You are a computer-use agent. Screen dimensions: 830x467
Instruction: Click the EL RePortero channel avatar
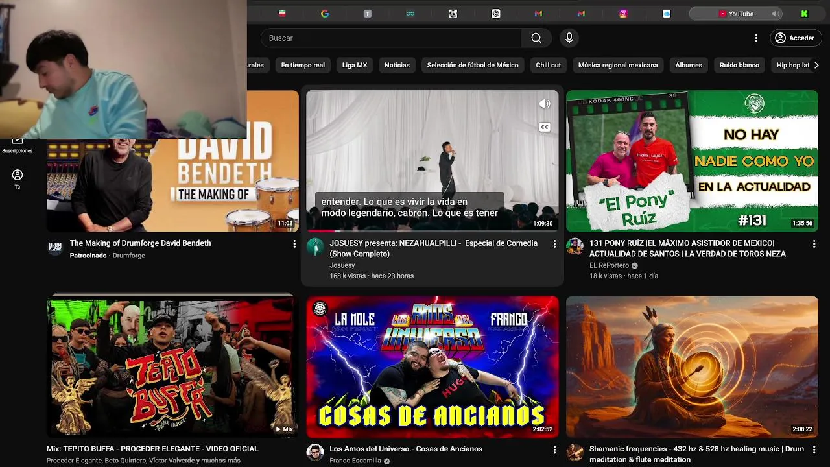[575, 246]
